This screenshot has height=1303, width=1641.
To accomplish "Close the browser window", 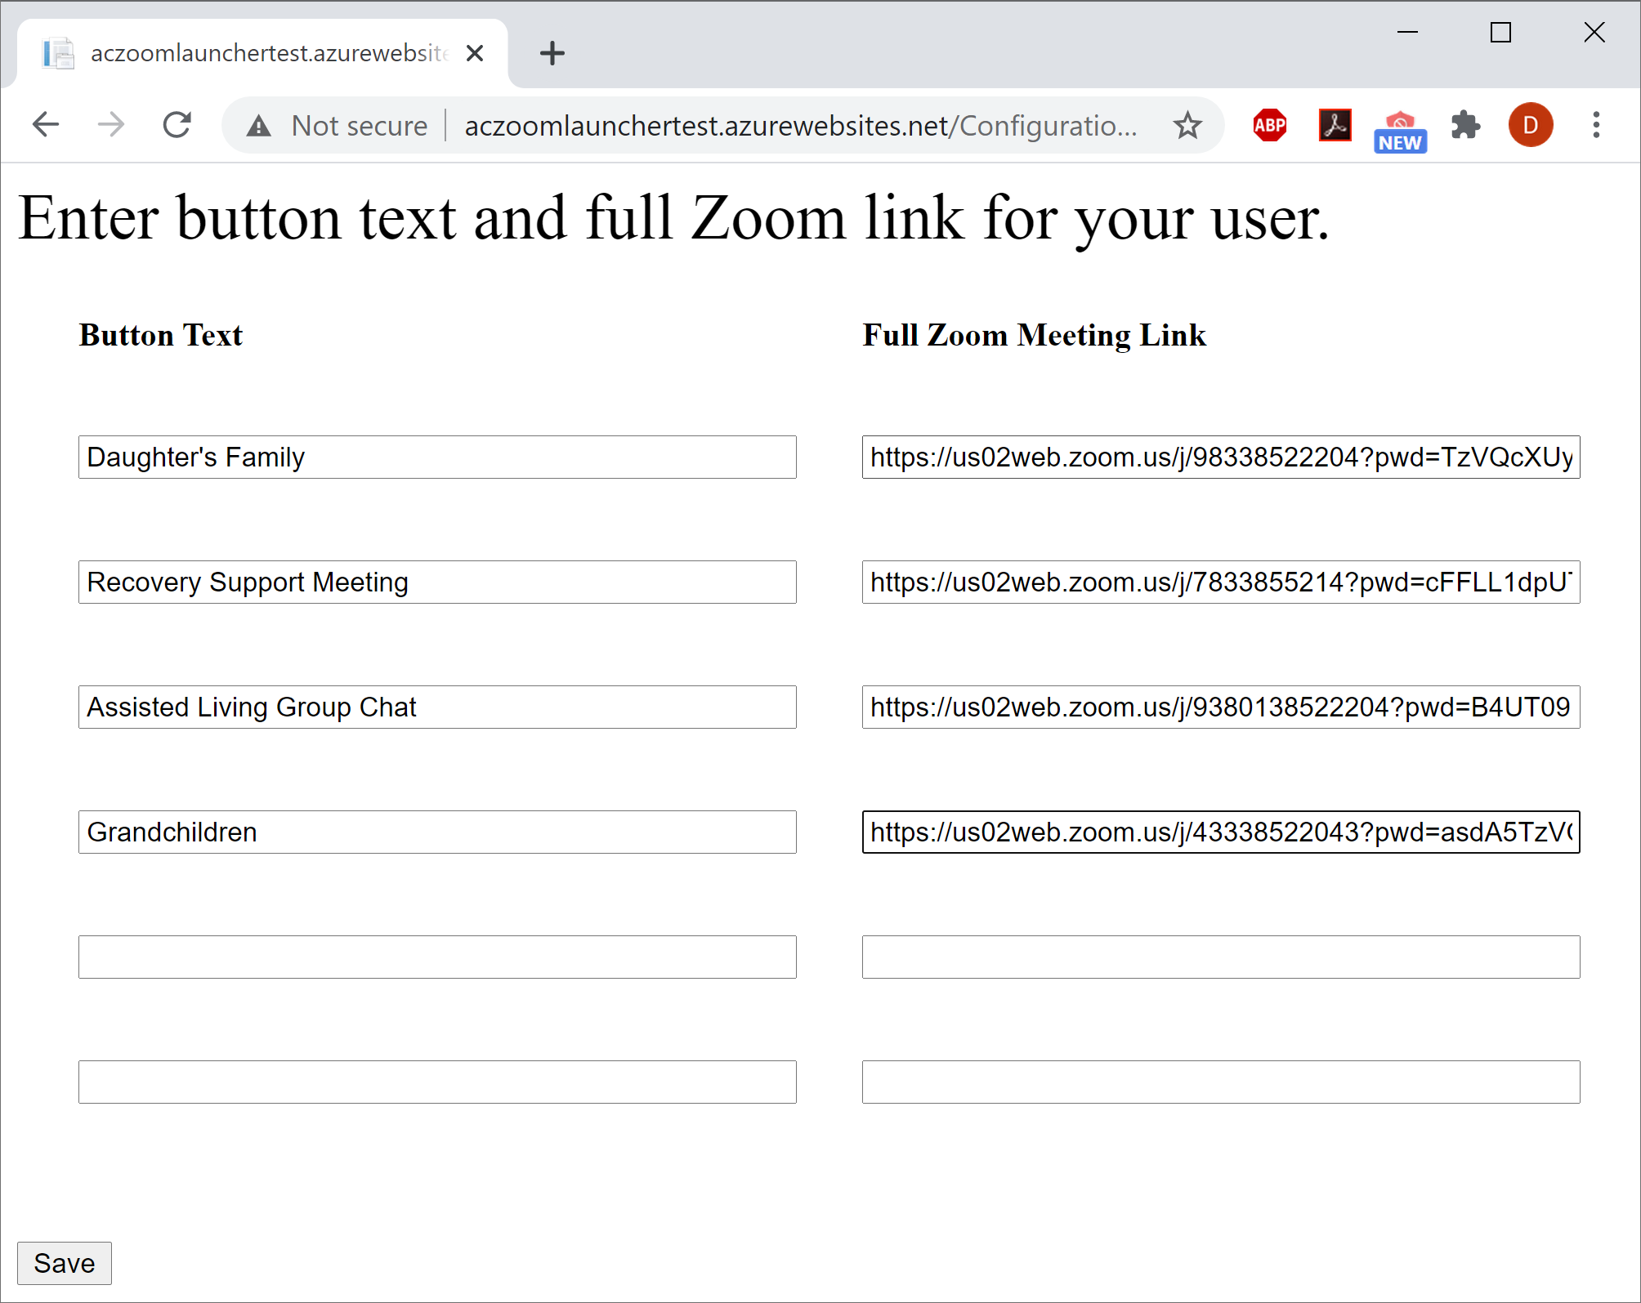I will [x=1594, y=33].
